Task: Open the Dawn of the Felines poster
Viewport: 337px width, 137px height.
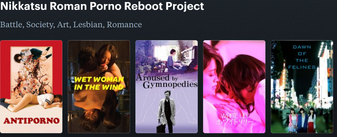Action: click(x=302, y=87)
